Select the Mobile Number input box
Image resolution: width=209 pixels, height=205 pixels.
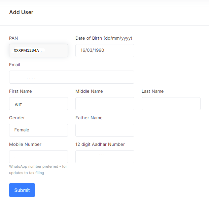coord(38,157)
